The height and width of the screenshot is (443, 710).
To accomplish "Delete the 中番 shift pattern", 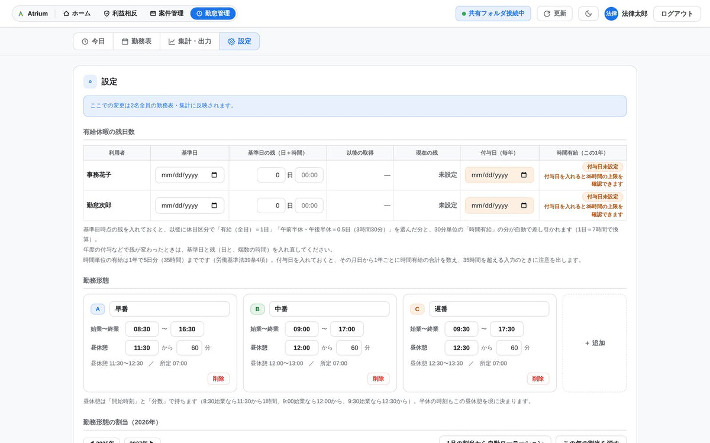I will pyautogui.click(x=378, y=379).
